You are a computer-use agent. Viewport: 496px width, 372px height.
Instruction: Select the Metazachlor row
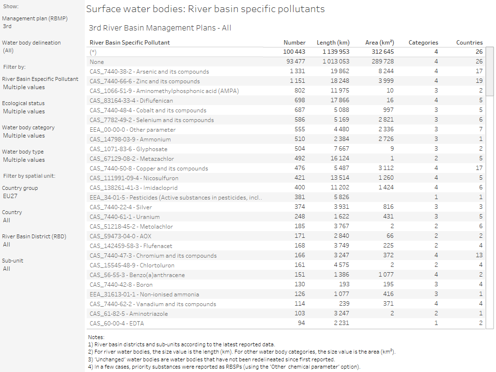pos(286,158)
